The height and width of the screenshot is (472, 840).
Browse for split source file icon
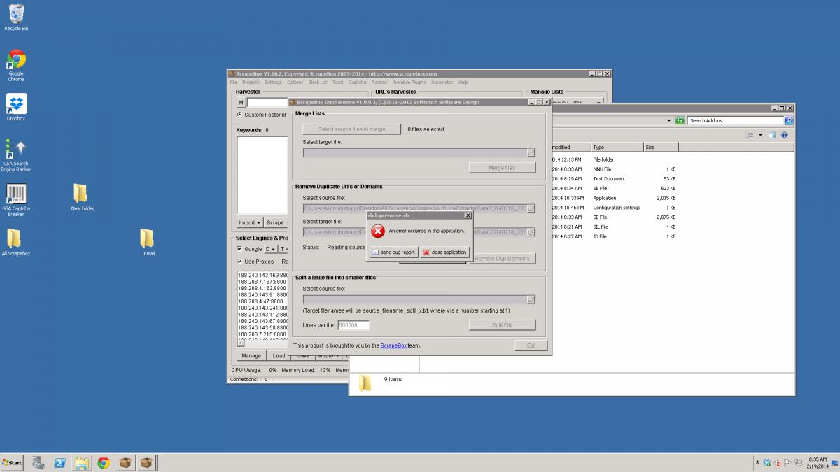click(531, 299)
